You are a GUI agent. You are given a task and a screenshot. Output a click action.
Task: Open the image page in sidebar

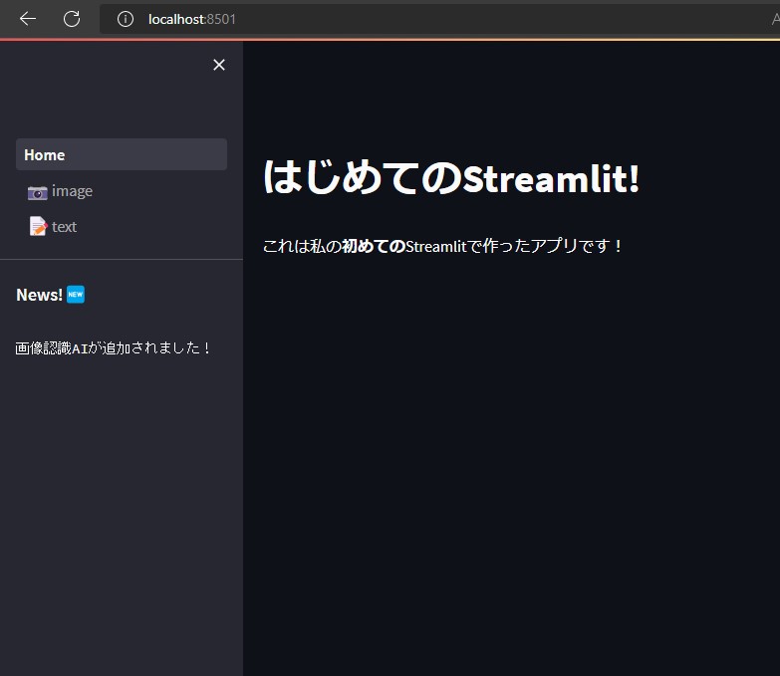(122, 191)
